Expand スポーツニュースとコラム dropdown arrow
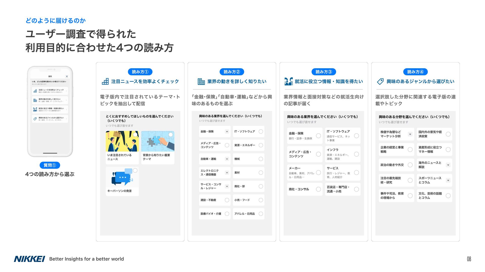This screenshot has height=272, width=485. [448, 180]
